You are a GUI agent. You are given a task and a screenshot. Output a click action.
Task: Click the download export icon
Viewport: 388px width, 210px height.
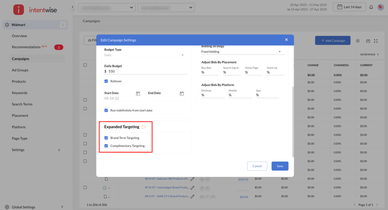tap(368, 41)
